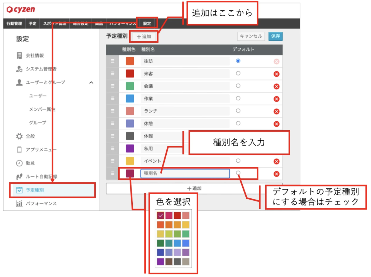Click the wide ＋追加 button below the list

click(194, 188)
